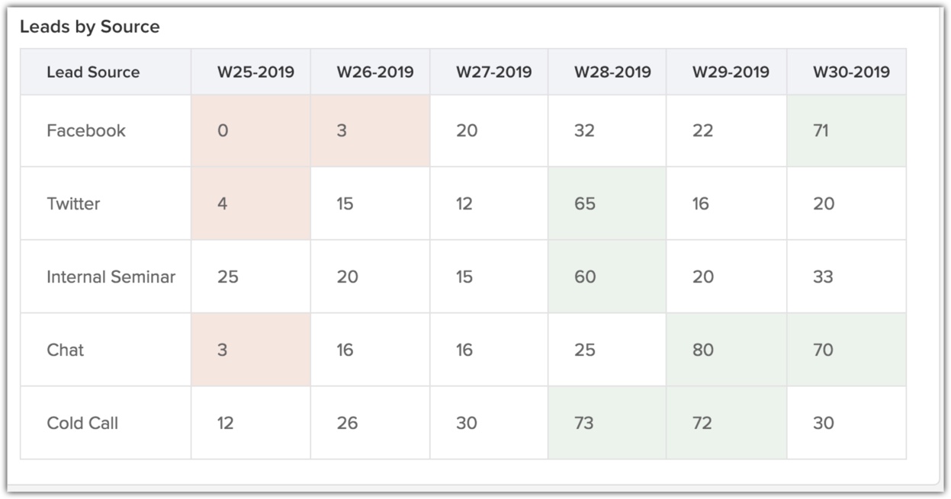Viewport: 951px width, 499px height.
Task: Click the W28-2019 column header
Action: 612,72
